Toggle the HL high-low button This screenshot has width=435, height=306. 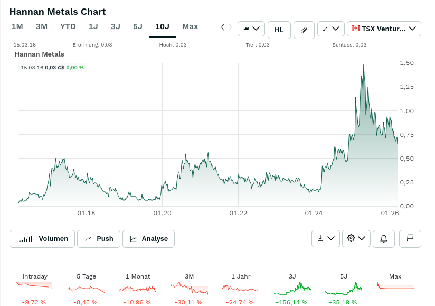[x=279, y=30]
